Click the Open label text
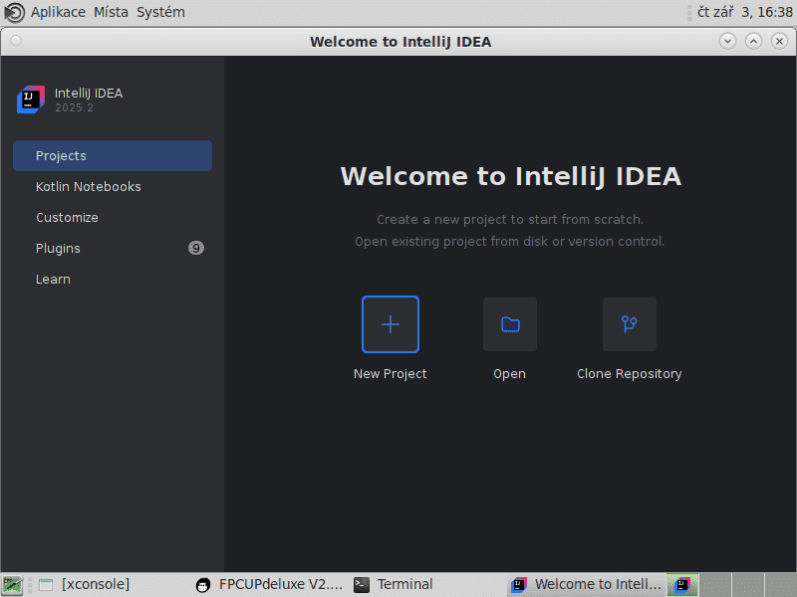The width and height of the screenshot is (797, 597). 510,374
